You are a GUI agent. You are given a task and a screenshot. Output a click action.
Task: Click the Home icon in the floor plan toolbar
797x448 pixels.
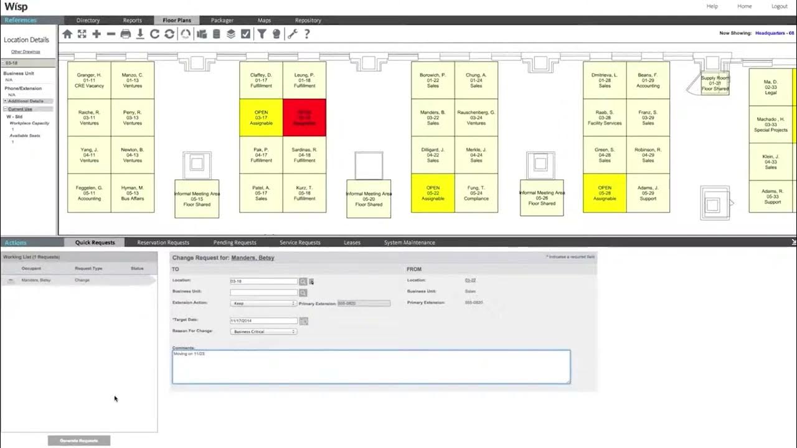(x=67, y=34)
